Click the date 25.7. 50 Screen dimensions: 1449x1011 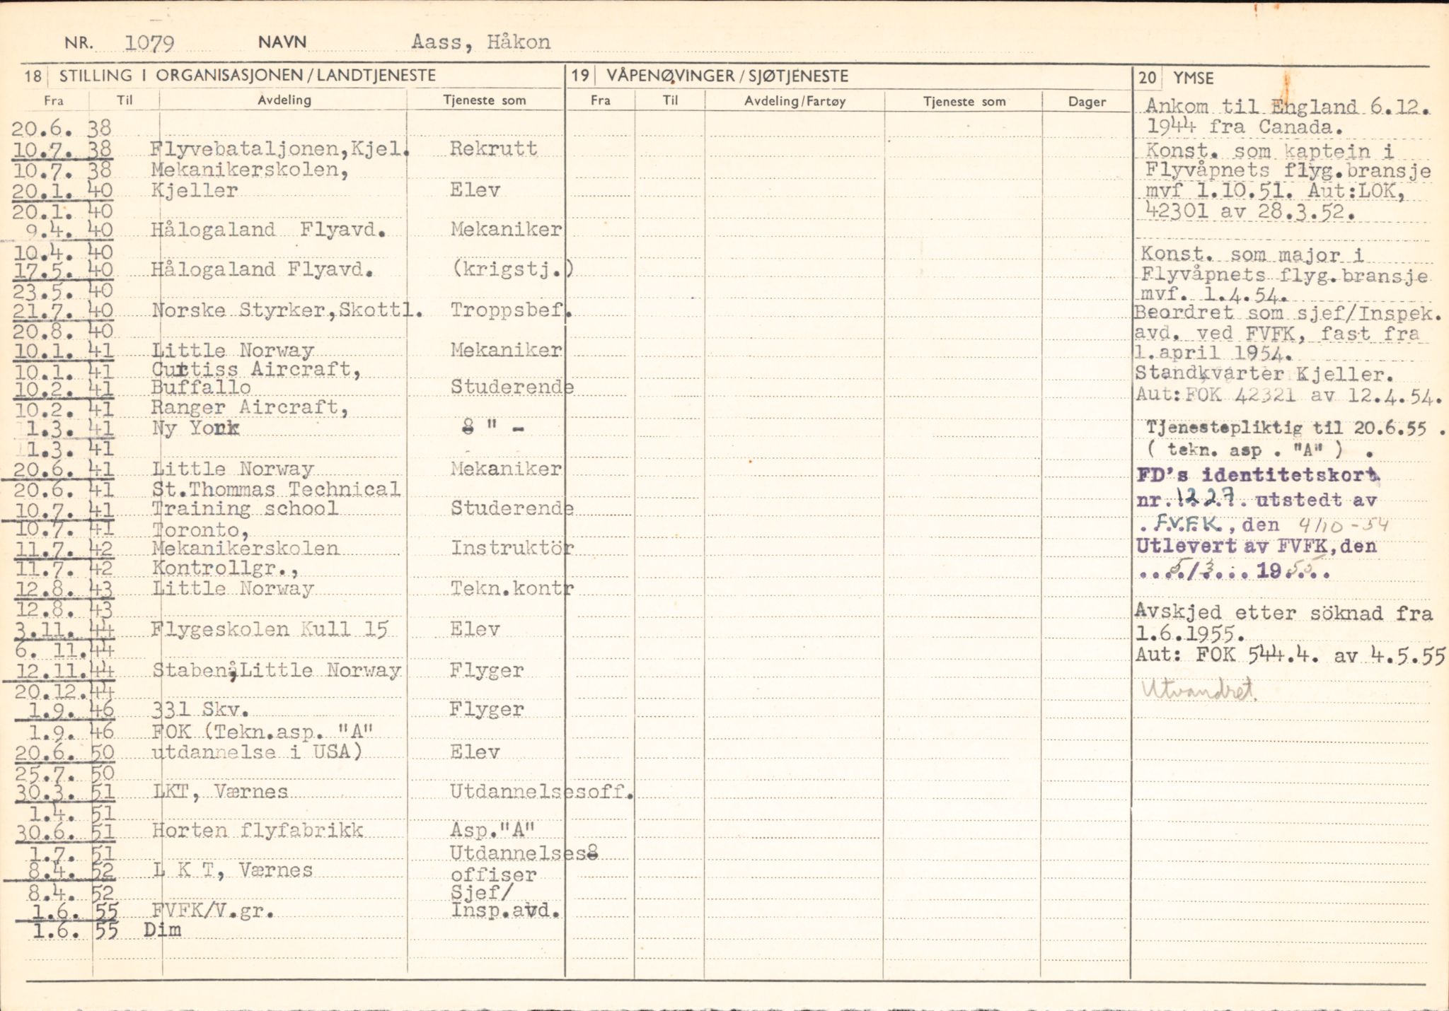tap(64, 773)
